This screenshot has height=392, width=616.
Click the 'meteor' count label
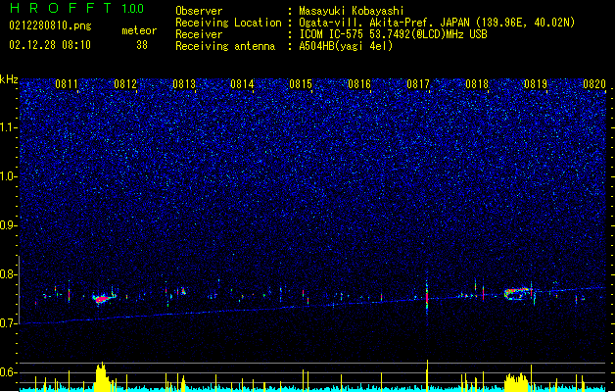coord(139,30)
